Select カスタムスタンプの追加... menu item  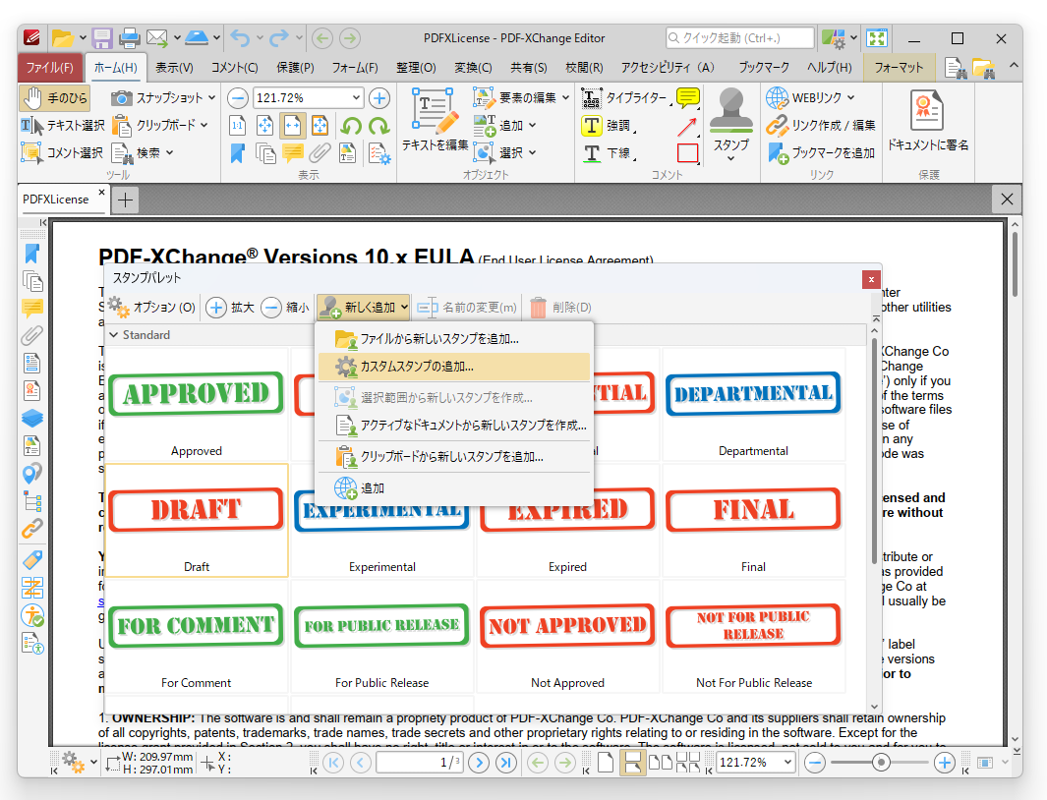point(454,367)
